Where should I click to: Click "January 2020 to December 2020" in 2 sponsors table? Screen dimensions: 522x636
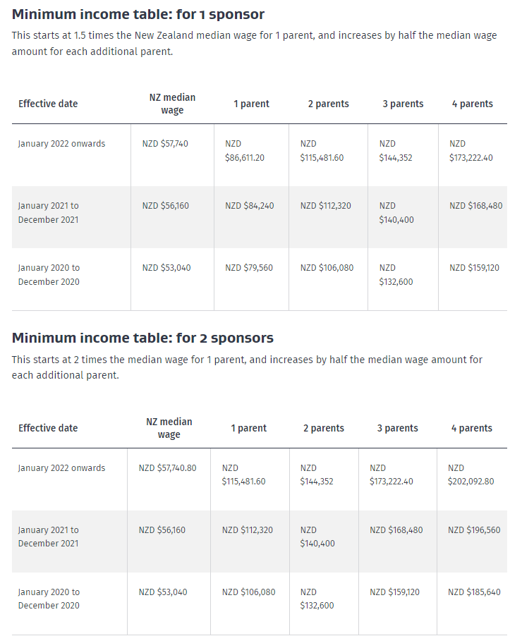tap(49, 599)
